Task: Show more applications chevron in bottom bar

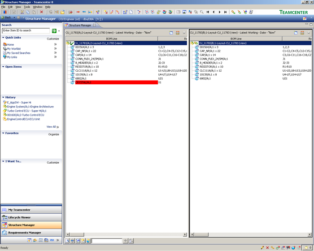Action: point(58,240)
